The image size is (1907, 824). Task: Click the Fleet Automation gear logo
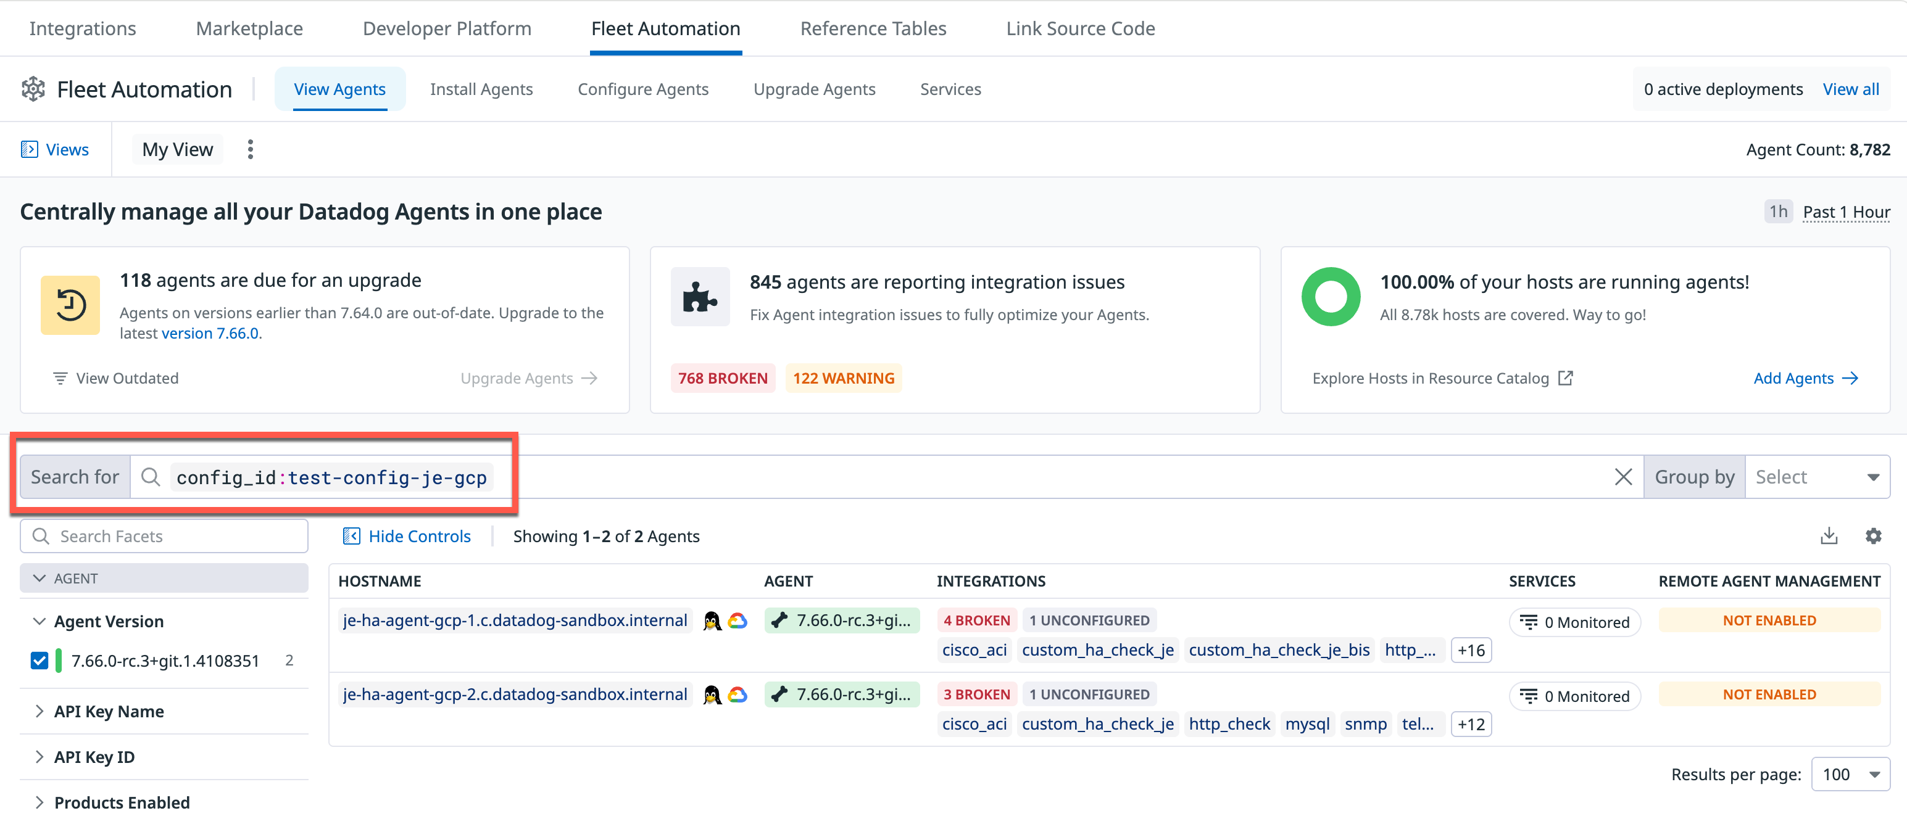click(33, 89)
